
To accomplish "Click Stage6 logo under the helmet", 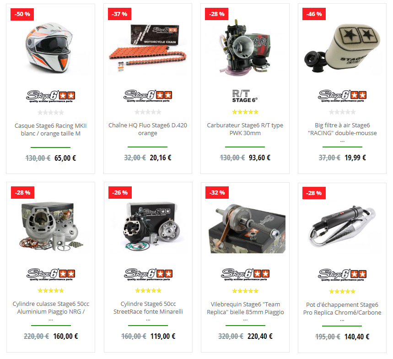I will [x=51, y=96].
